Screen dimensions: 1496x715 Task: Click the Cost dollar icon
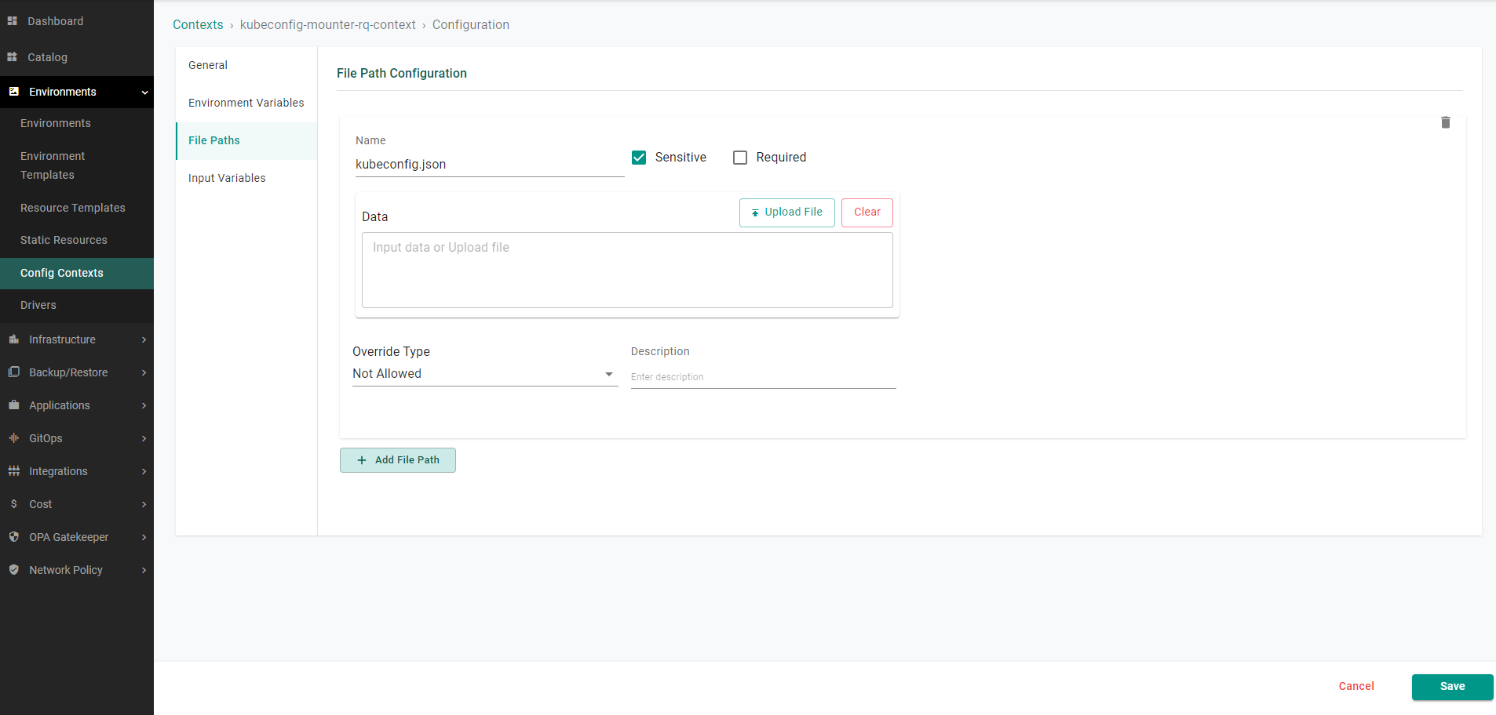click(13, 504)
